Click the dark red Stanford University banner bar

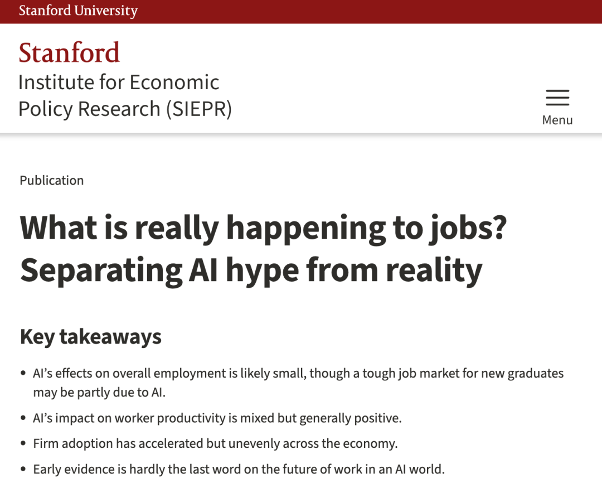[301, 12]
